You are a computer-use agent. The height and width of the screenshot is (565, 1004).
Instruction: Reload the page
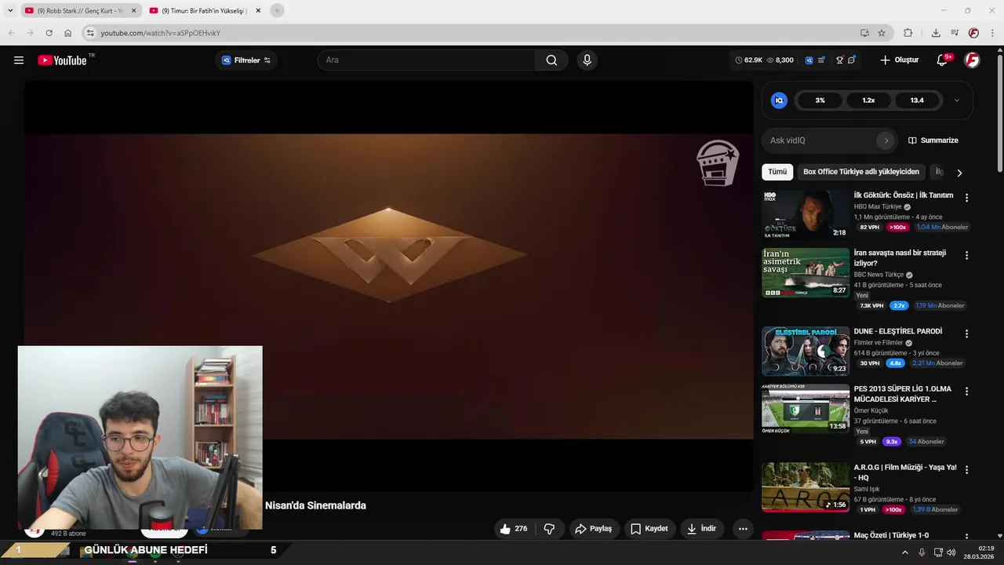[x=49, y=33]
